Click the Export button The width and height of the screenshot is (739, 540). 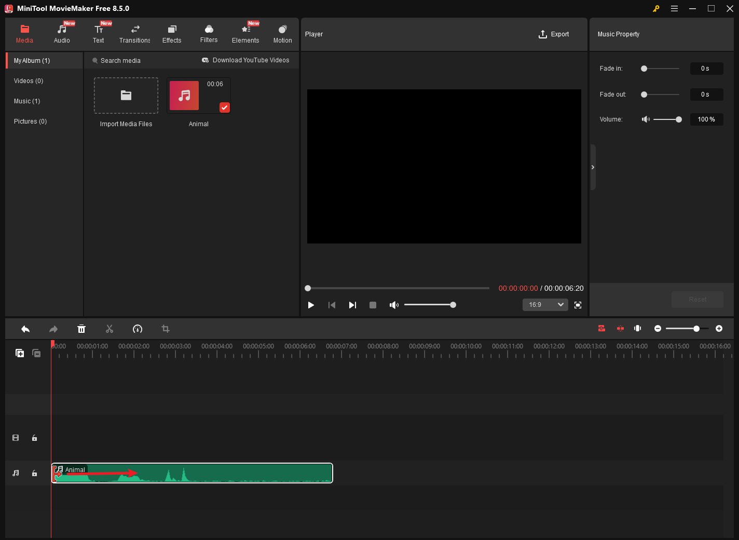[x=554, y=34]
